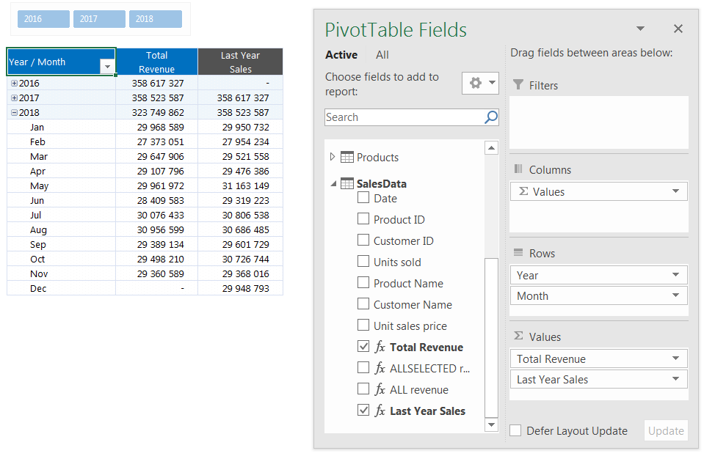Expand the 2017 year row
This screenshot has width=704, height=456.
(14, 98)
